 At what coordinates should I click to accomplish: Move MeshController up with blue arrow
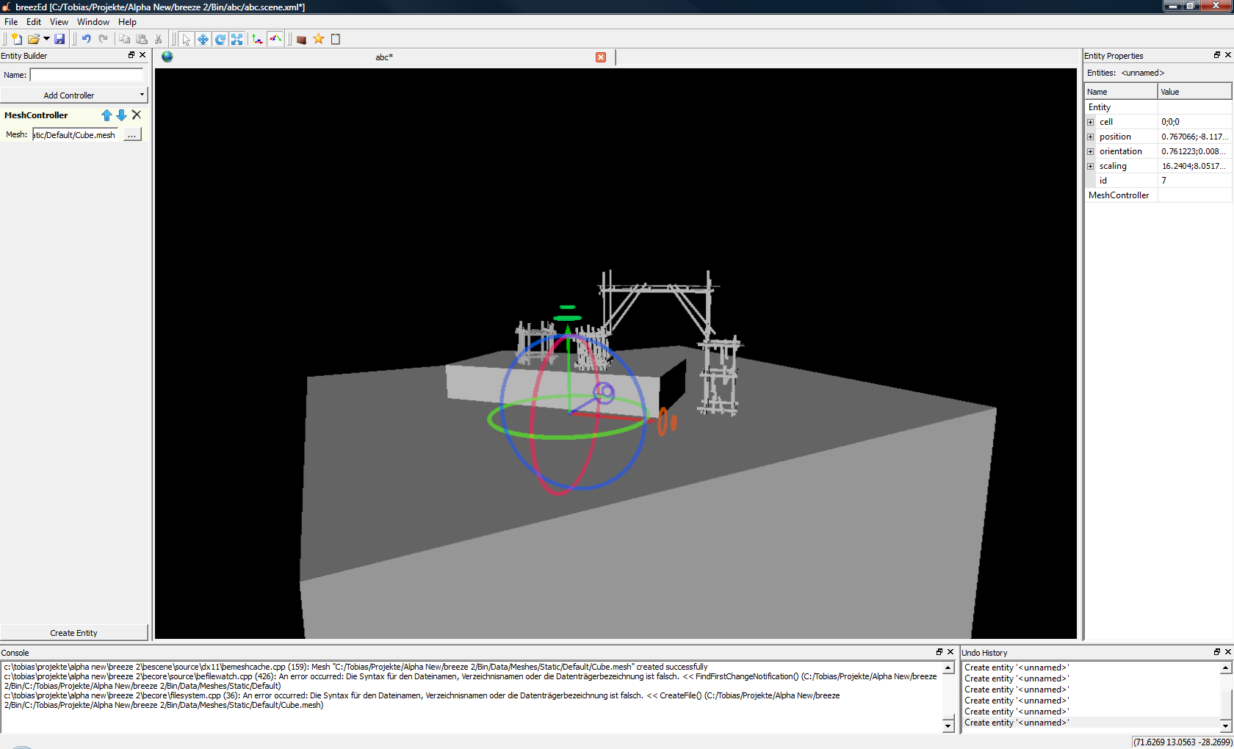click(x=107, y=115)
